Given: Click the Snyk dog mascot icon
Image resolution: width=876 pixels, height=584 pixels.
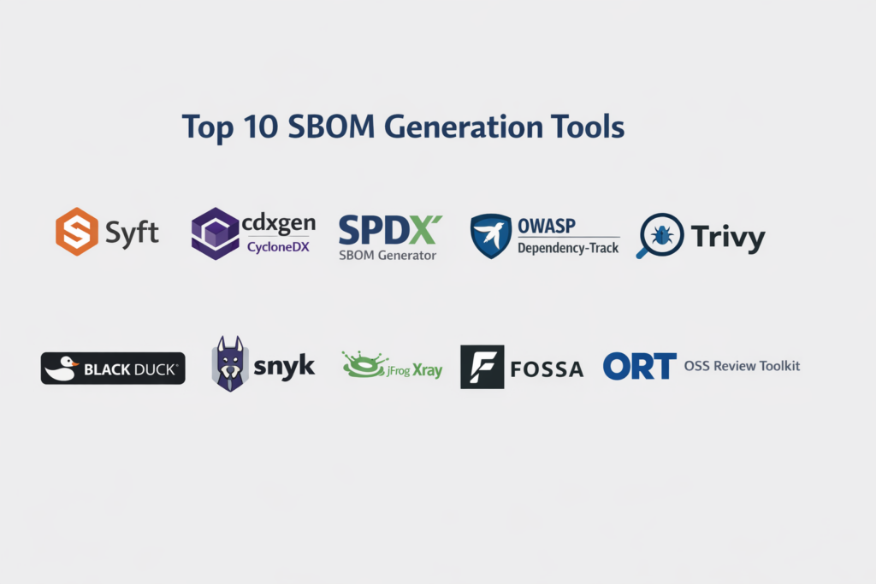Looking at the screenshot, I should 229,364.
